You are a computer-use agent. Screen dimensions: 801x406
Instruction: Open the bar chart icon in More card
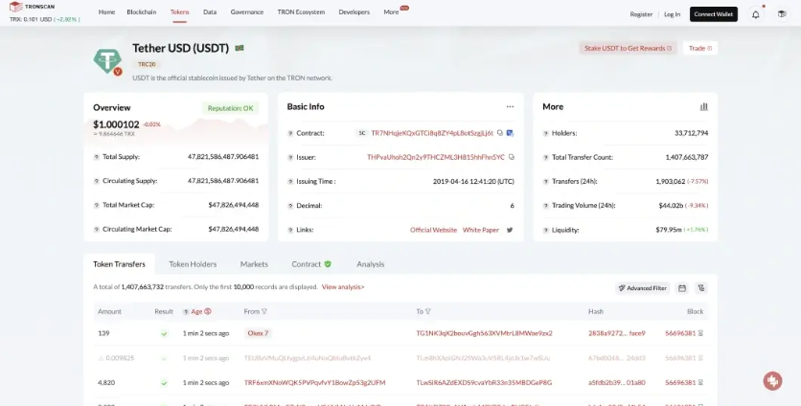[704, 106]
